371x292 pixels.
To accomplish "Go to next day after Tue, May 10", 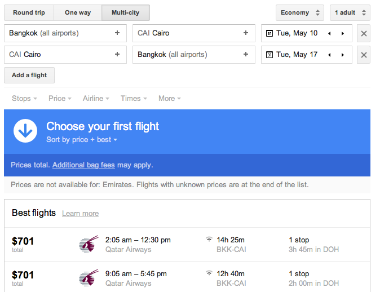I will [343, 33].
